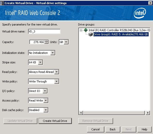
Task: Open Help for this dialog
Action: click(x=144, y=129)
